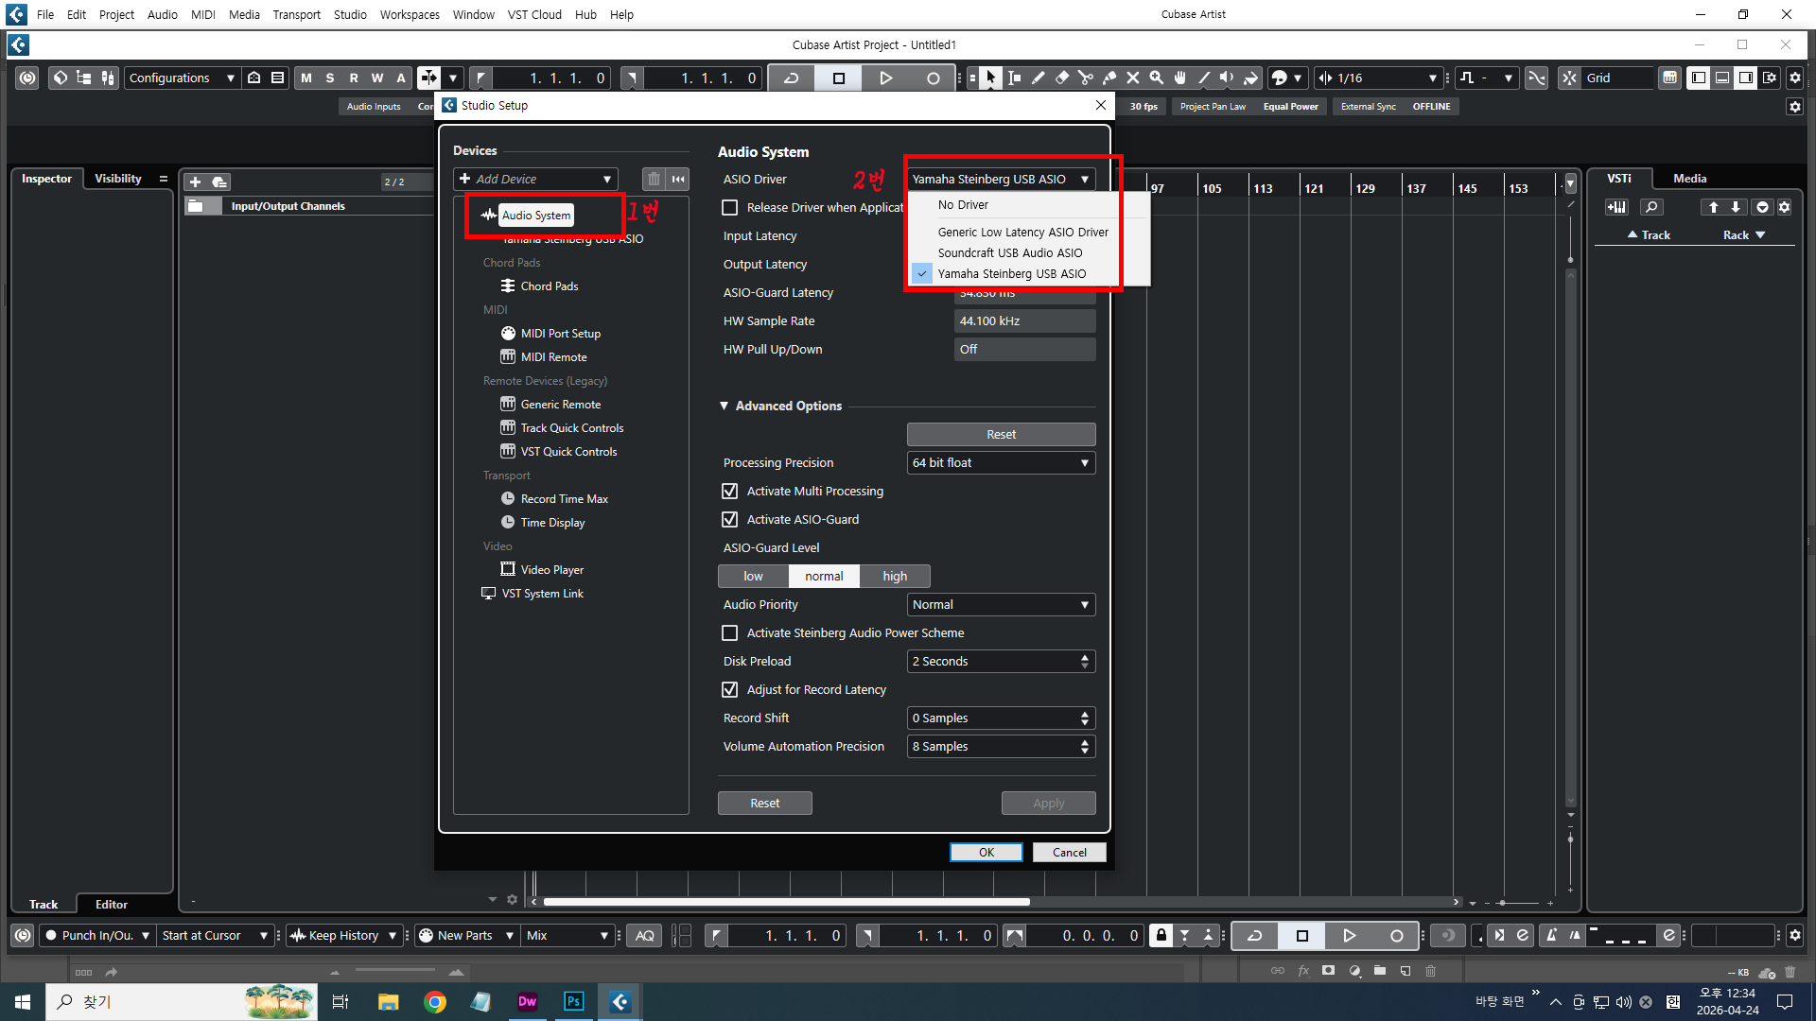Open the 1/16 quantize preset dropdown
This screenshot has width=1816, height=1021.
pyautogui.click(x=1387, y=78)
